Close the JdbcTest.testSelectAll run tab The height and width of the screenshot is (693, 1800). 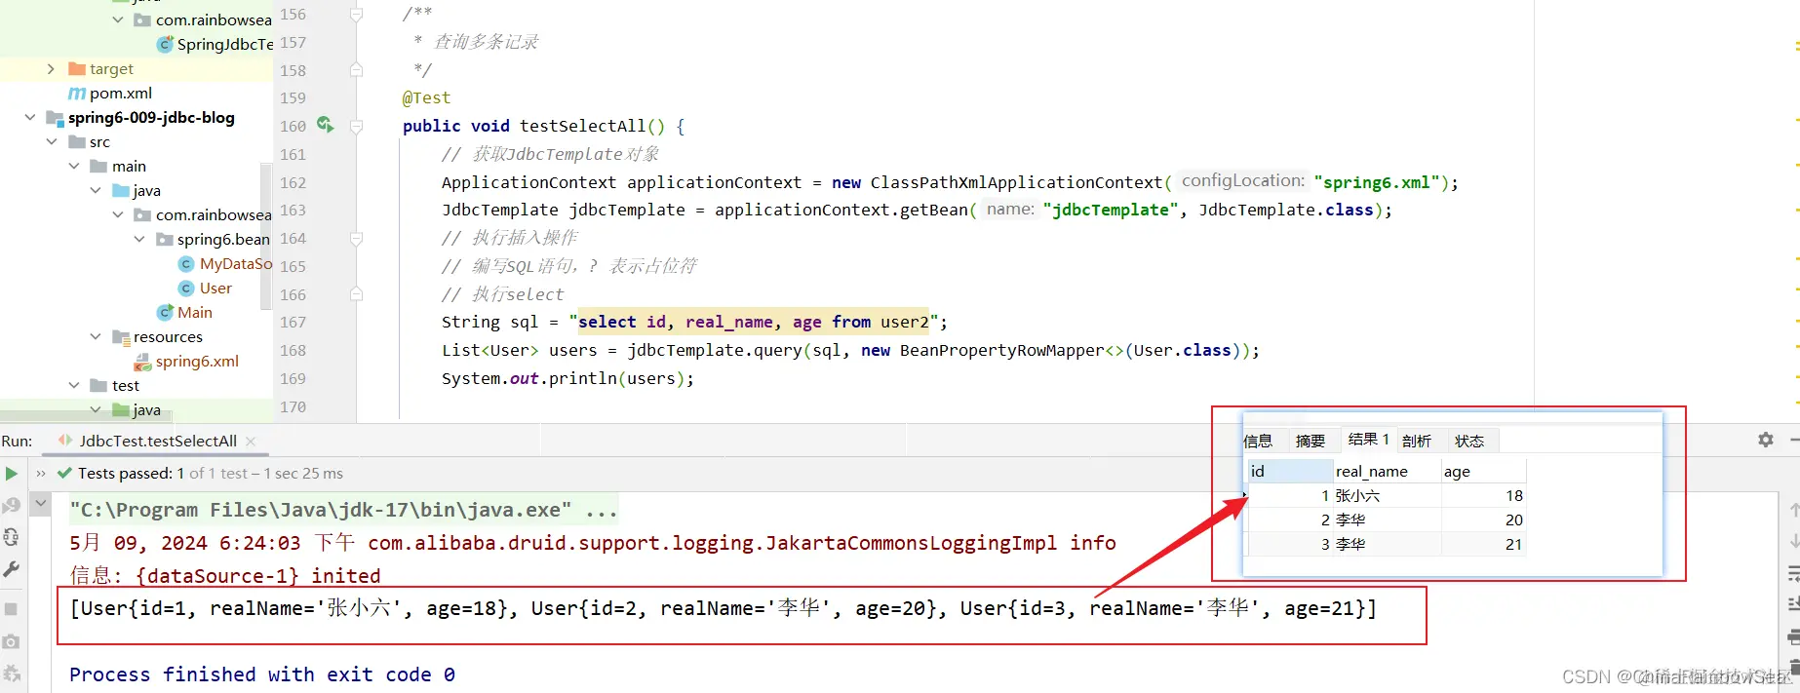click(251, 442)
